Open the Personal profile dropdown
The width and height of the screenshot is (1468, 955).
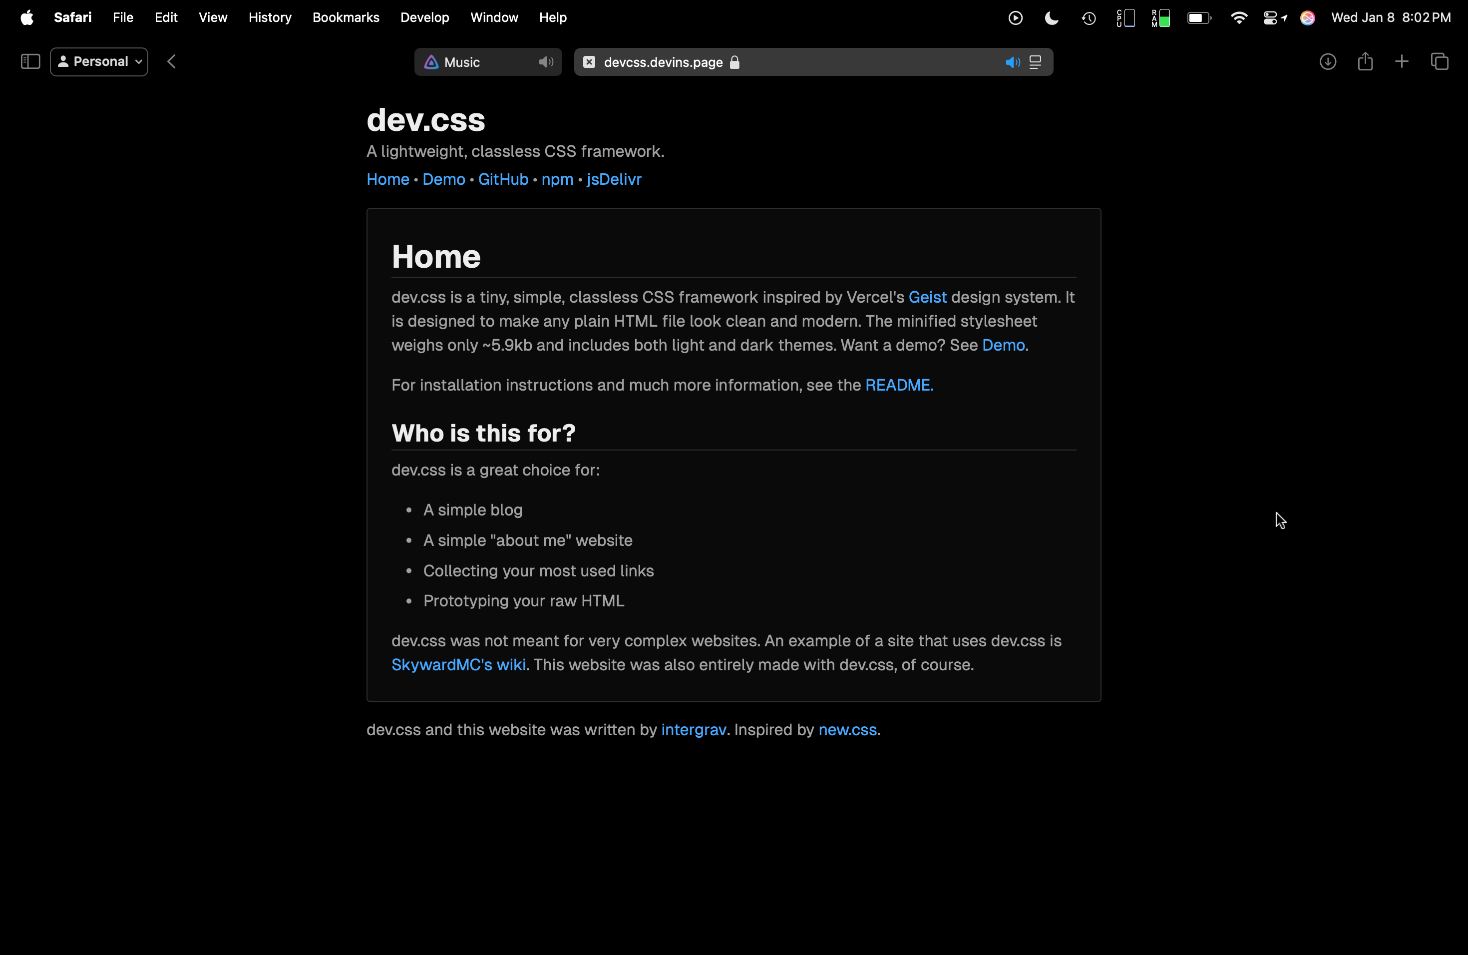tap(99, 62)
